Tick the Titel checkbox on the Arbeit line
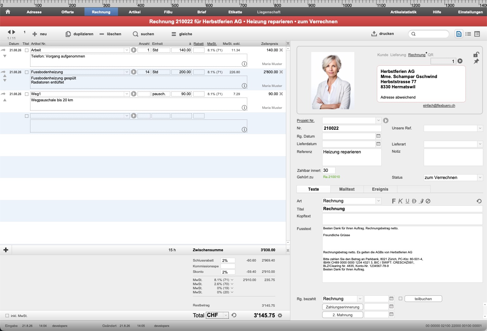 coord(27,50)
